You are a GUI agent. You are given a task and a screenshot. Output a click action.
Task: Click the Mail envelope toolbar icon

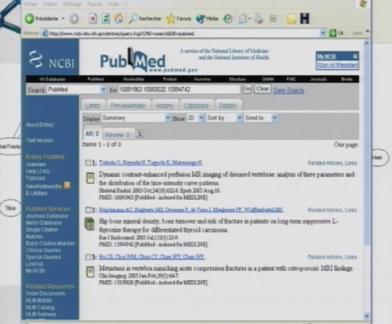coord(242,19)
